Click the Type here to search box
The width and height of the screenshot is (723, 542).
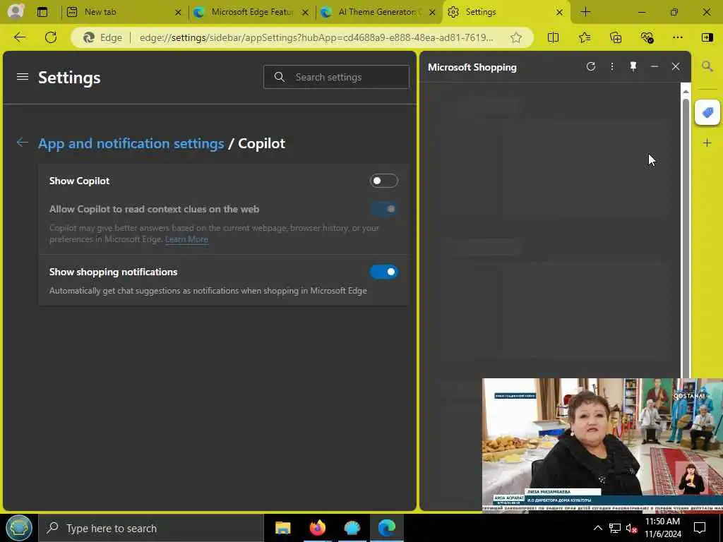(150, 528)
